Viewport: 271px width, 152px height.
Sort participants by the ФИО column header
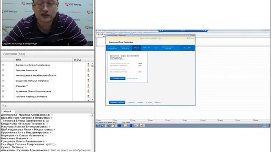[43, 60]
